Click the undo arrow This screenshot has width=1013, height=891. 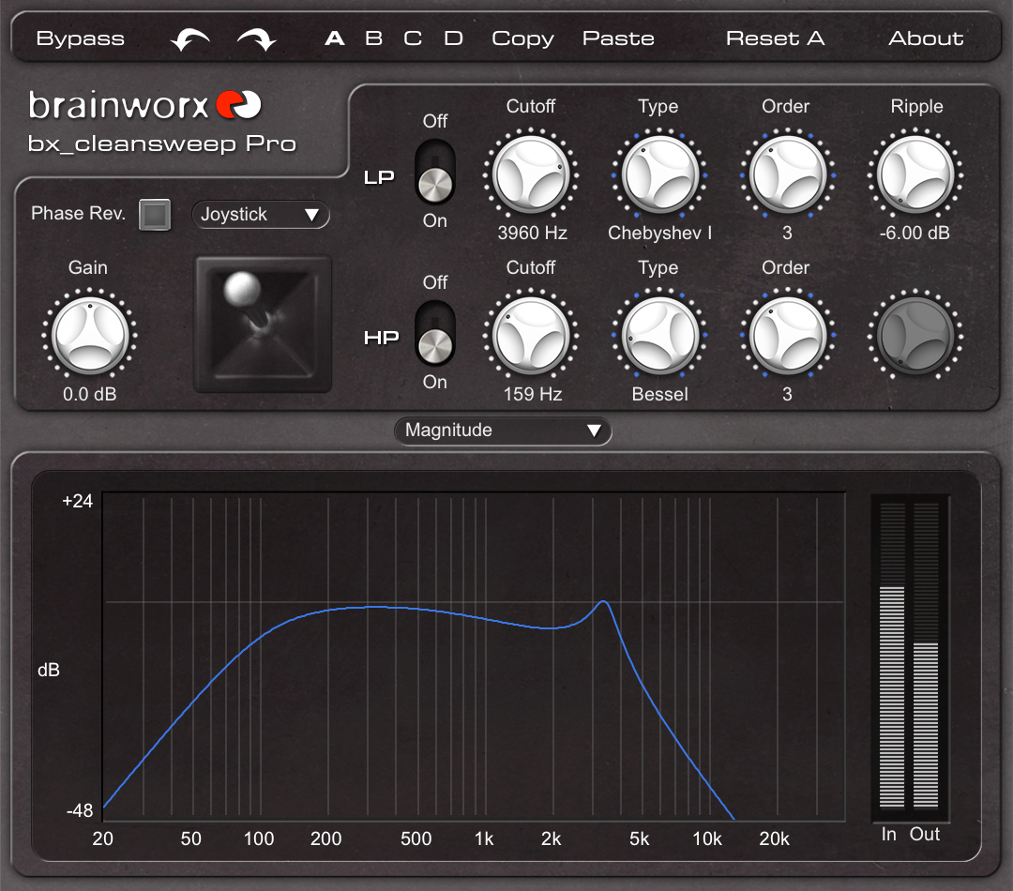189,38
